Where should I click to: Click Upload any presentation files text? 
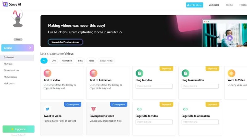pyautogui.click(x=106, y=121)
